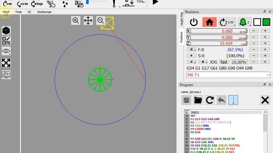Image resolution: width=273 pixels, height=153 pixels.
Task: Increase spindle speed override plus button
Action: 265,56
